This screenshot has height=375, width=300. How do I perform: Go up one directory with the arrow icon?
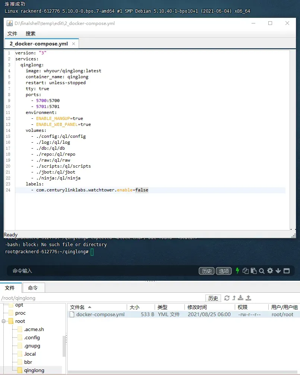coord(234,298)
